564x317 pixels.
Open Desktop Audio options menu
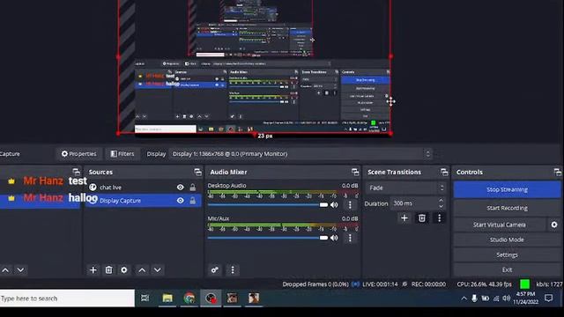[350, 205]
